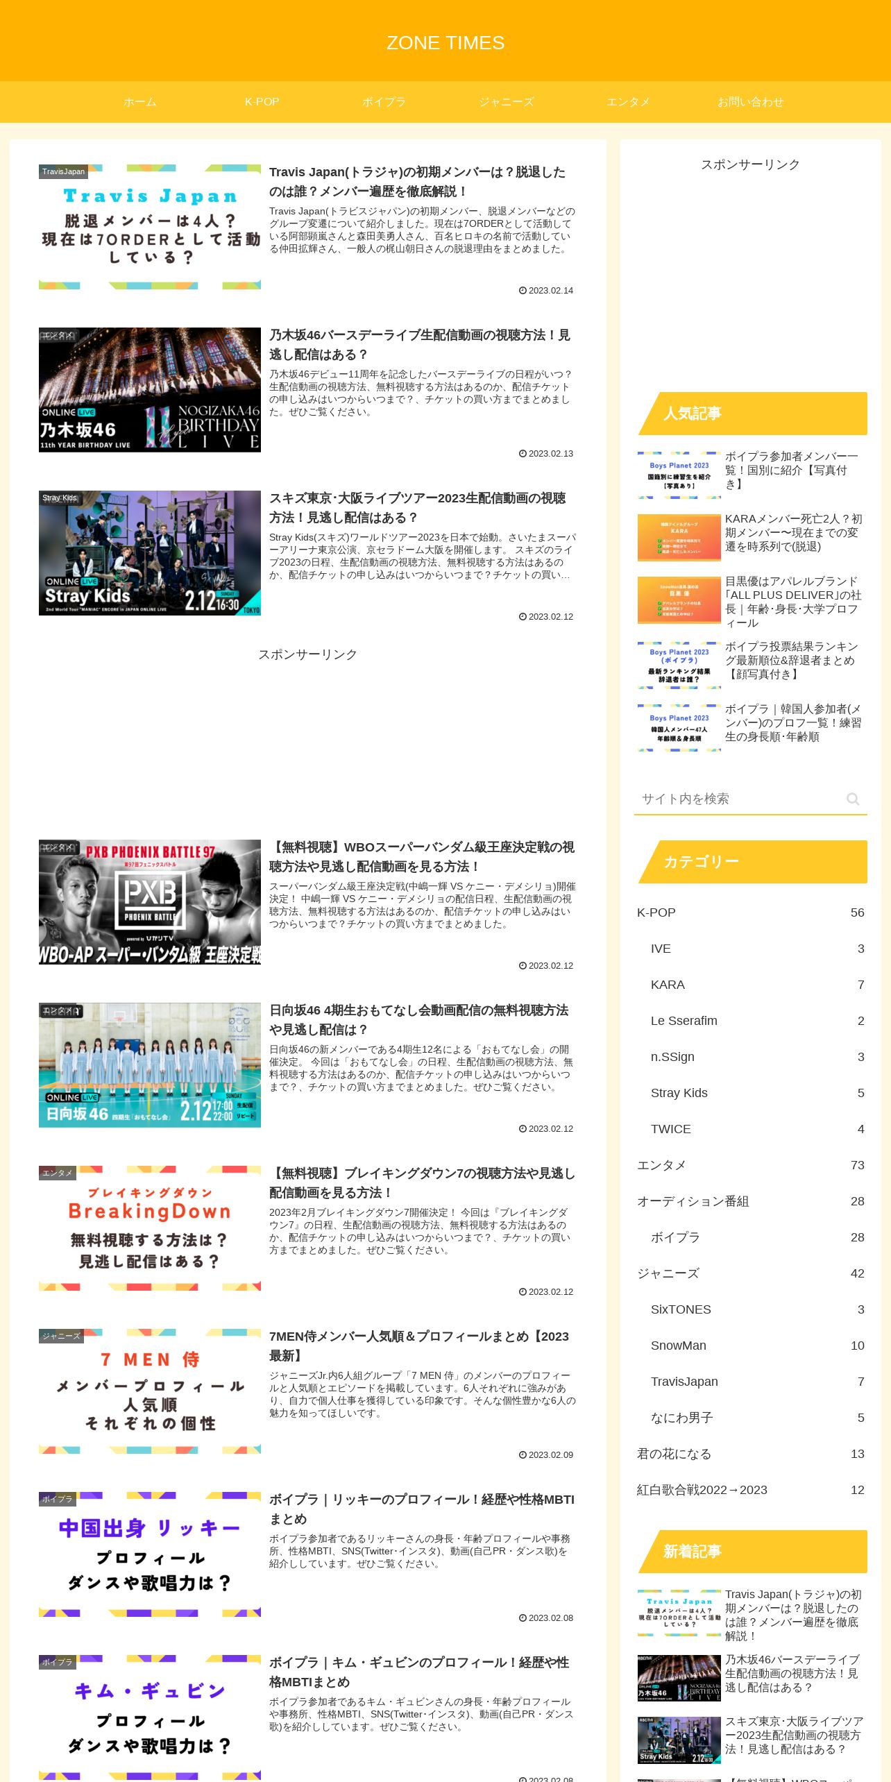This screenshot has width=891, height=1782.
Task: Open the ジャニーズ navigation menu
Action: click(507, 102)
